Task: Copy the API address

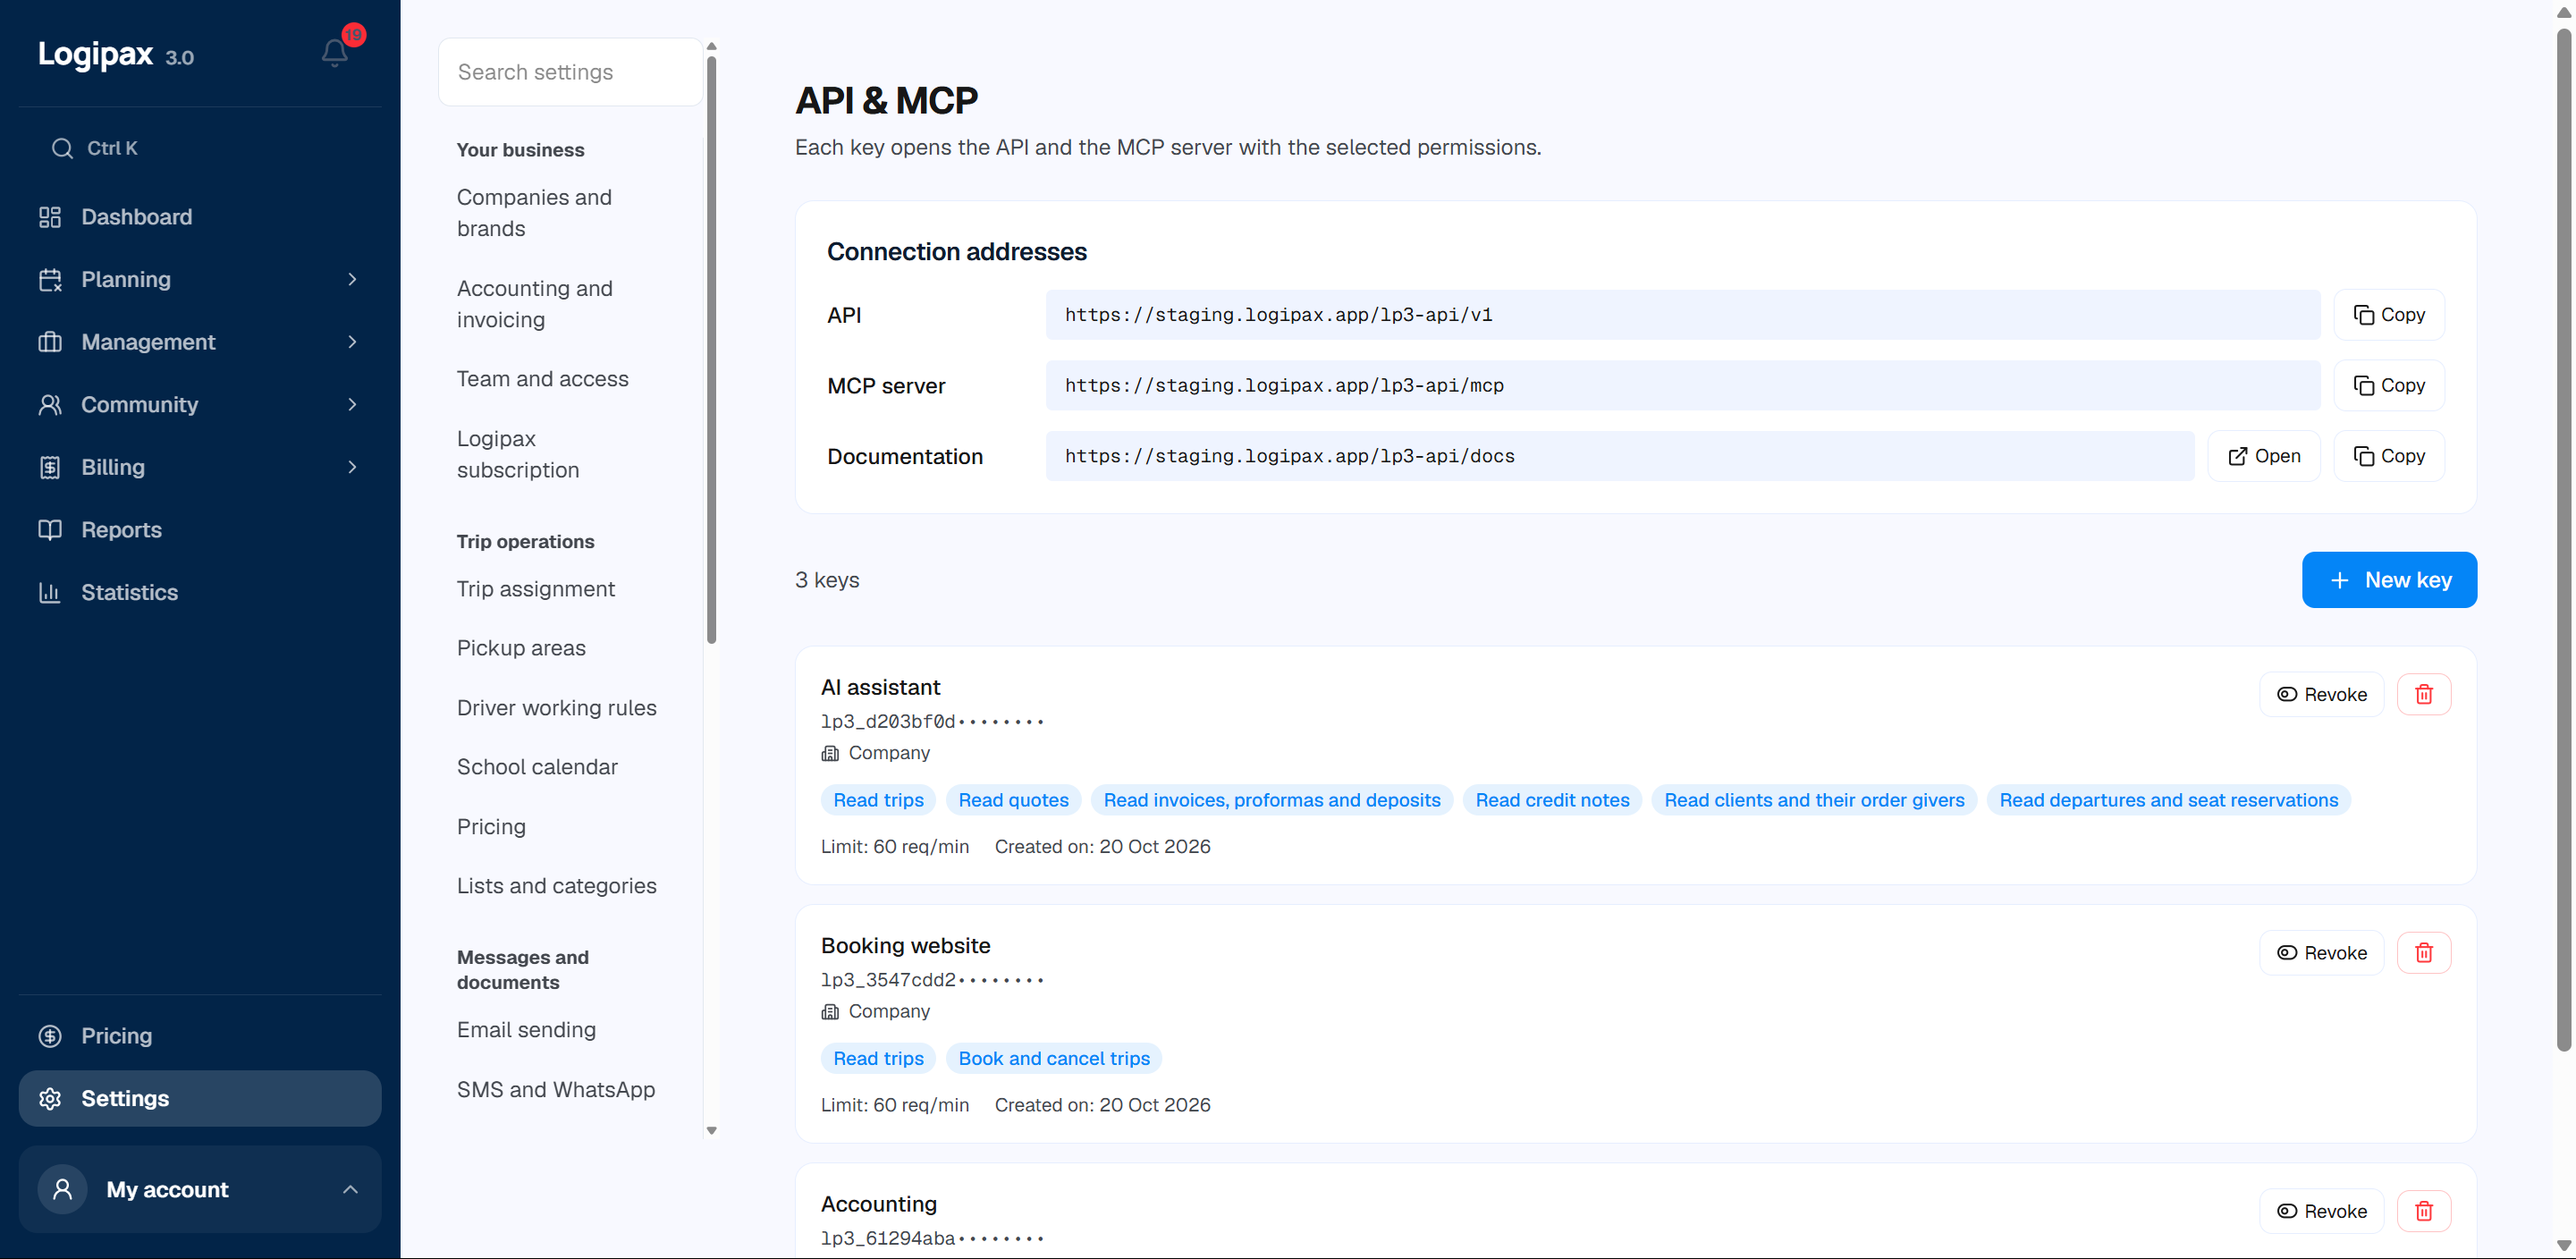Action: coord(2389,315)
